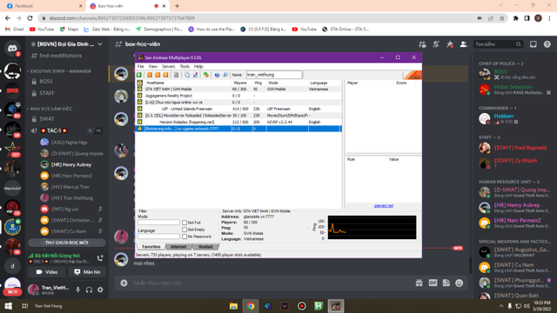Open the Servers menu in SA-MP
557x313 pixels.
click(168, 66)
